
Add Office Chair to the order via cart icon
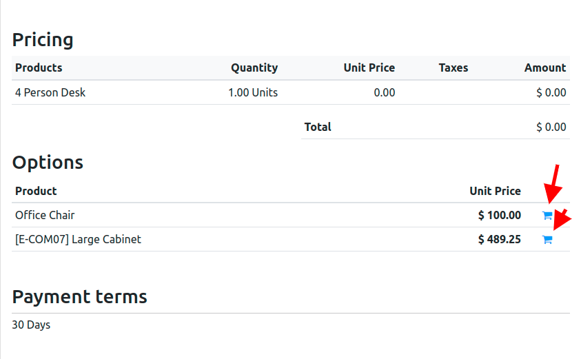[547, 216]
